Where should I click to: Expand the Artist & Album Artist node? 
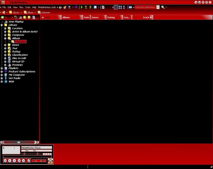[5, 32]
